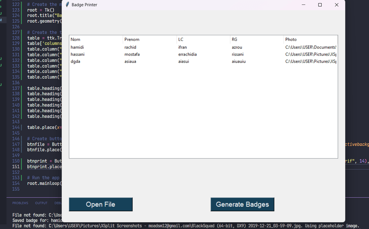Screen dimensions: 369x229
Task: Open the DEBUG console tab
Action: click(58, 203)
